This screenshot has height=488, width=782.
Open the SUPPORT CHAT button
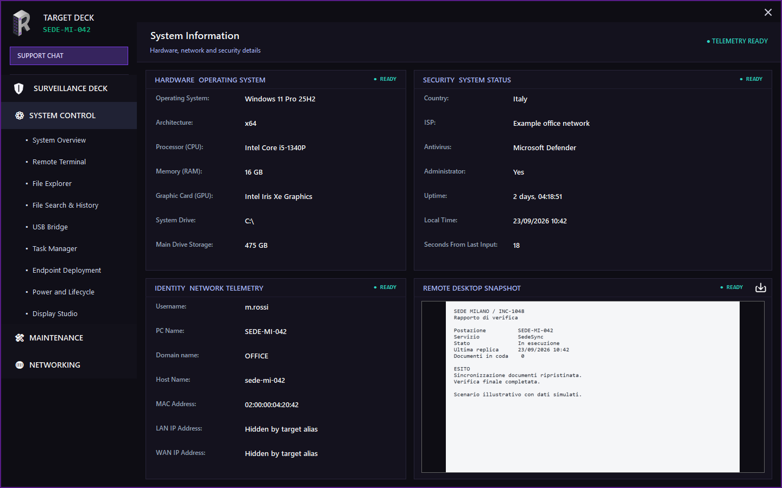69,56
